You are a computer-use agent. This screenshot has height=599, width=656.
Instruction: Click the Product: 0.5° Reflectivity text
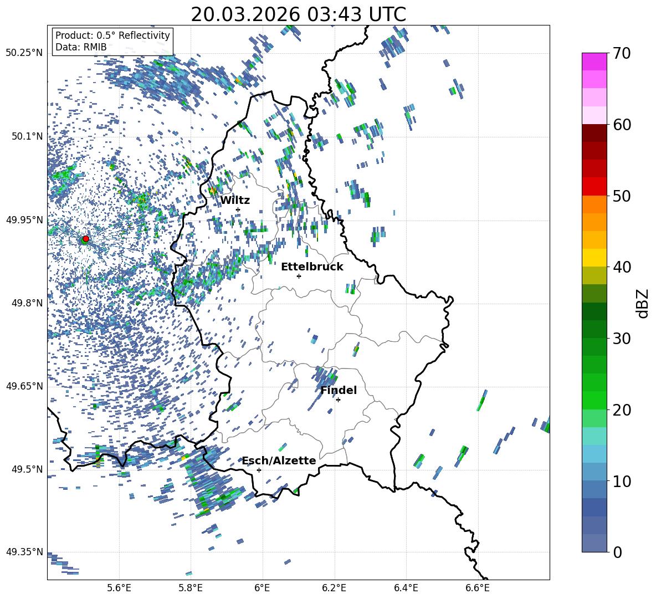112,35
